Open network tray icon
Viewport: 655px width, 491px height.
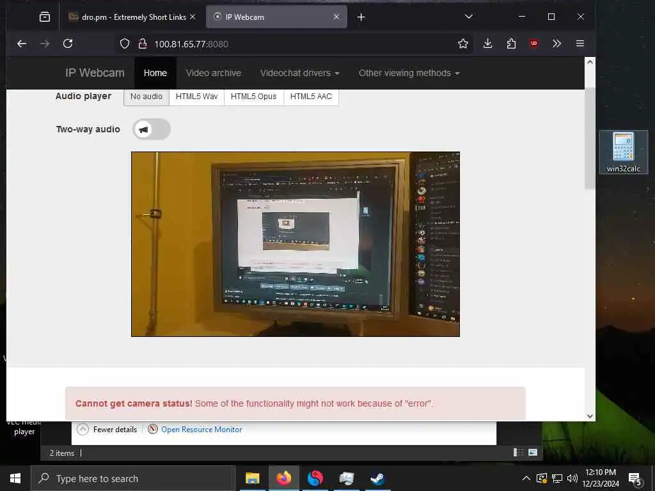click(557, 478)
